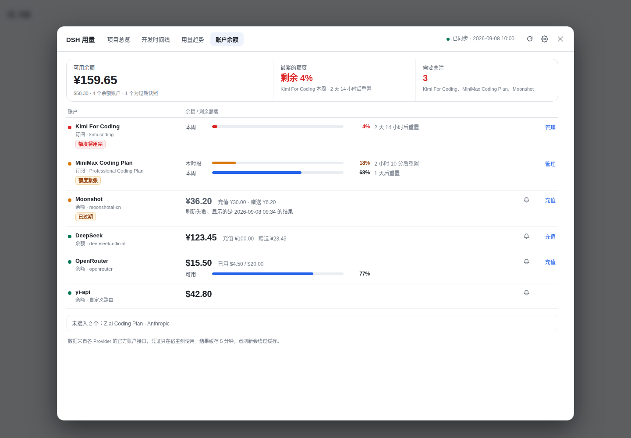Click the Kimi For Coding account name
The width and height of the screenshot is (631, 438).
pyautogui.click(x=97, y=127)
